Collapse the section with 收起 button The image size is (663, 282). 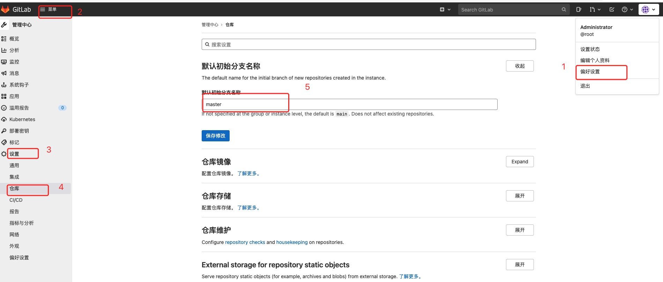pos(520,66)
